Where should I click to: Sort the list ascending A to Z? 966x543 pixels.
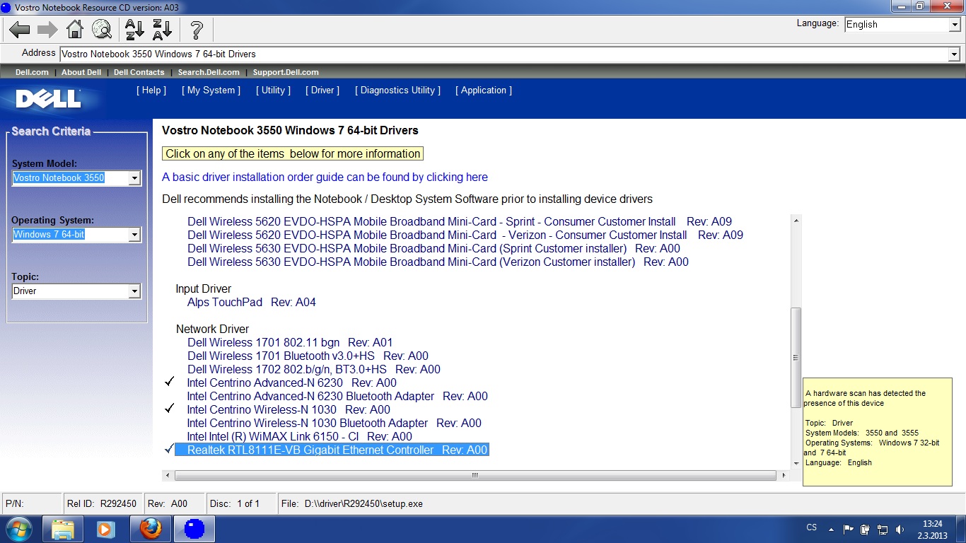[134, 30]
